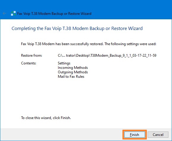Click the Finish button to close wizard
Screen dimensions: 172x141
134,135
